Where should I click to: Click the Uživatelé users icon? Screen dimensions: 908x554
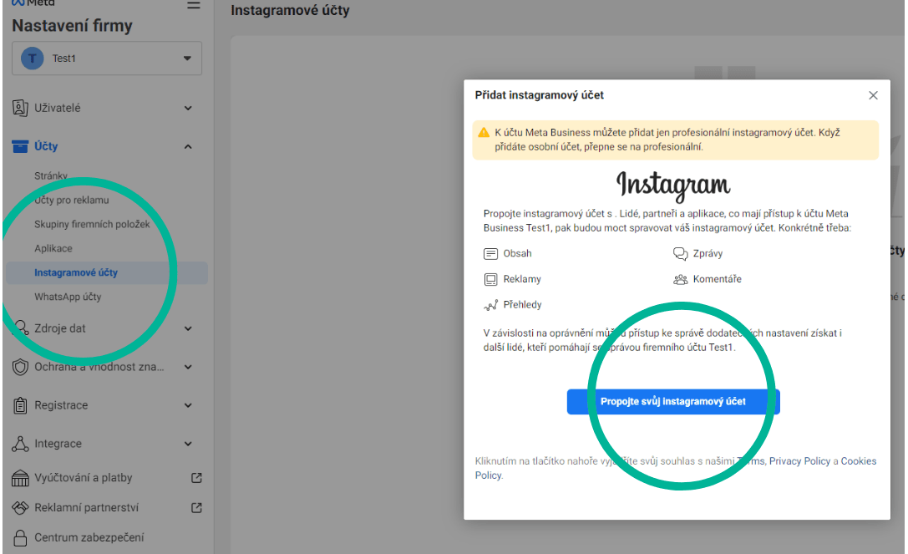(20, 108)
